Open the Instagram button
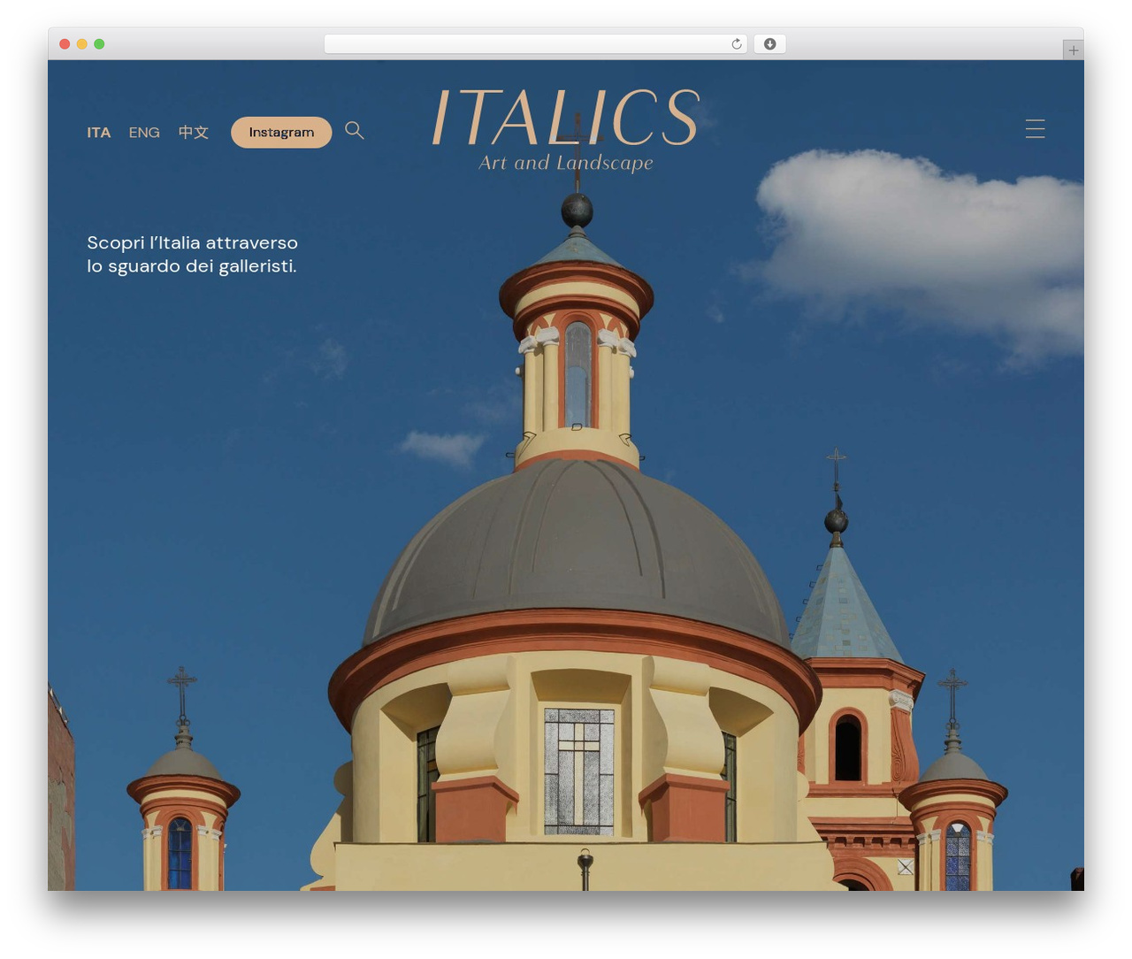 (281, 133)
